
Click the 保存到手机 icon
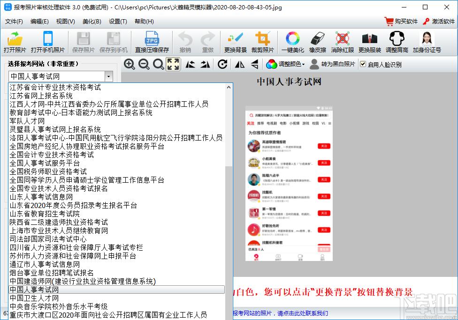(x=114, y=42)
